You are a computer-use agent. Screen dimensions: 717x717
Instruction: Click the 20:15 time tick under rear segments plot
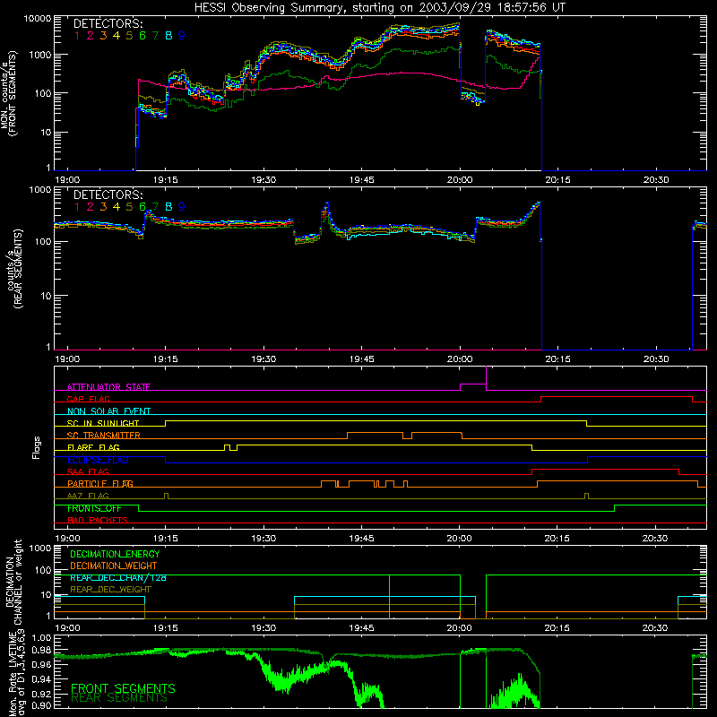click(557, 359)
